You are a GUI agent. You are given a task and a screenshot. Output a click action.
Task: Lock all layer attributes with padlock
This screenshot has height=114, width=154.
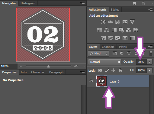[x=120, y=70]
